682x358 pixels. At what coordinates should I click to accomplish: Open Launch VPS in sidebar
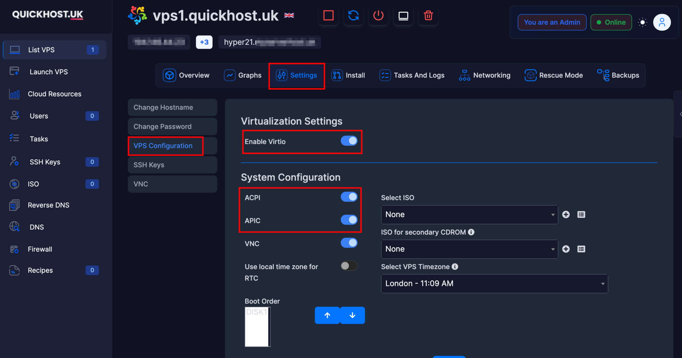coord(55,72)
